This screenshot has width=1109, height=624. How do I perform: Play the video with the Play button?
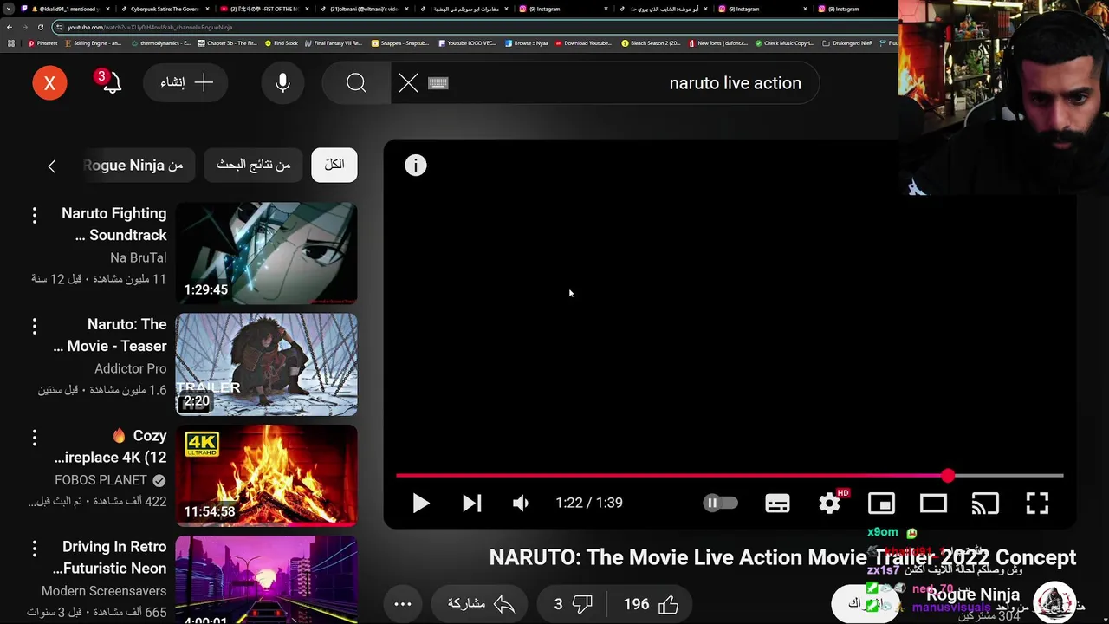tap(420, 503)
